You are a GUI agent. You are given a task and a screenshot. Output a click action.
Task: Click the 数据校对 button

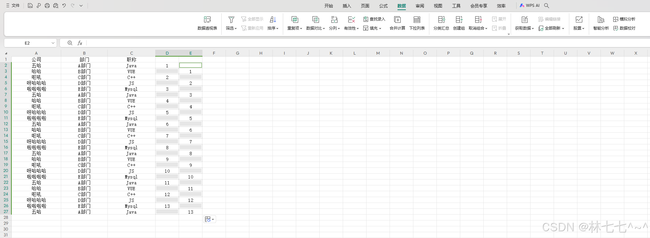624,28
